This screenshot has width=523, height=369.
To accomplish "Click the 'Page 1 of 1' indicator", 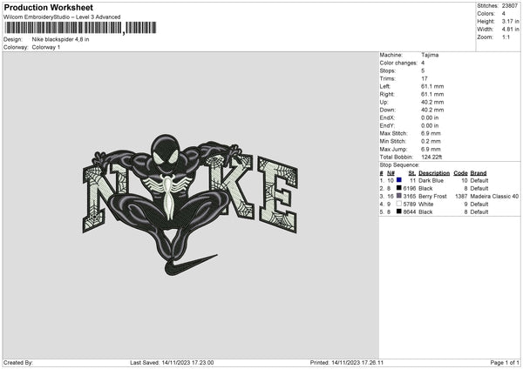I will 505,362.
